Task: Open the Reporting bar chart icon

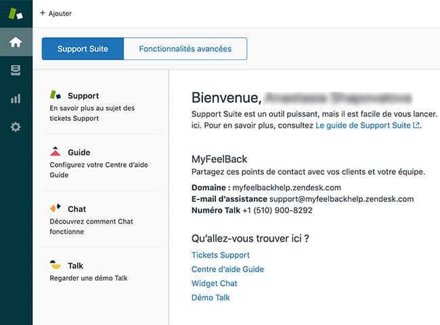Action: pyautogui.click(x=16, y=99)
